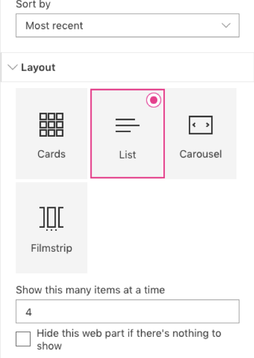Screen dimensions: 254x358
Task: Click the List lines icon
Action: click(127, 125)
